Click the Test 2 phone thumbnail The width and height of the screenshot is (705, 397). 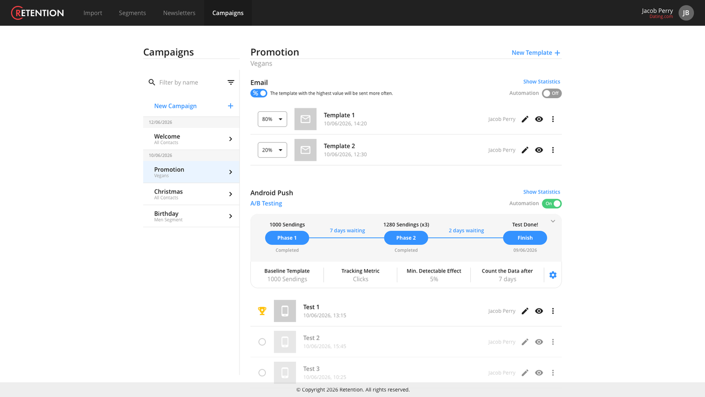click(285, 342)
